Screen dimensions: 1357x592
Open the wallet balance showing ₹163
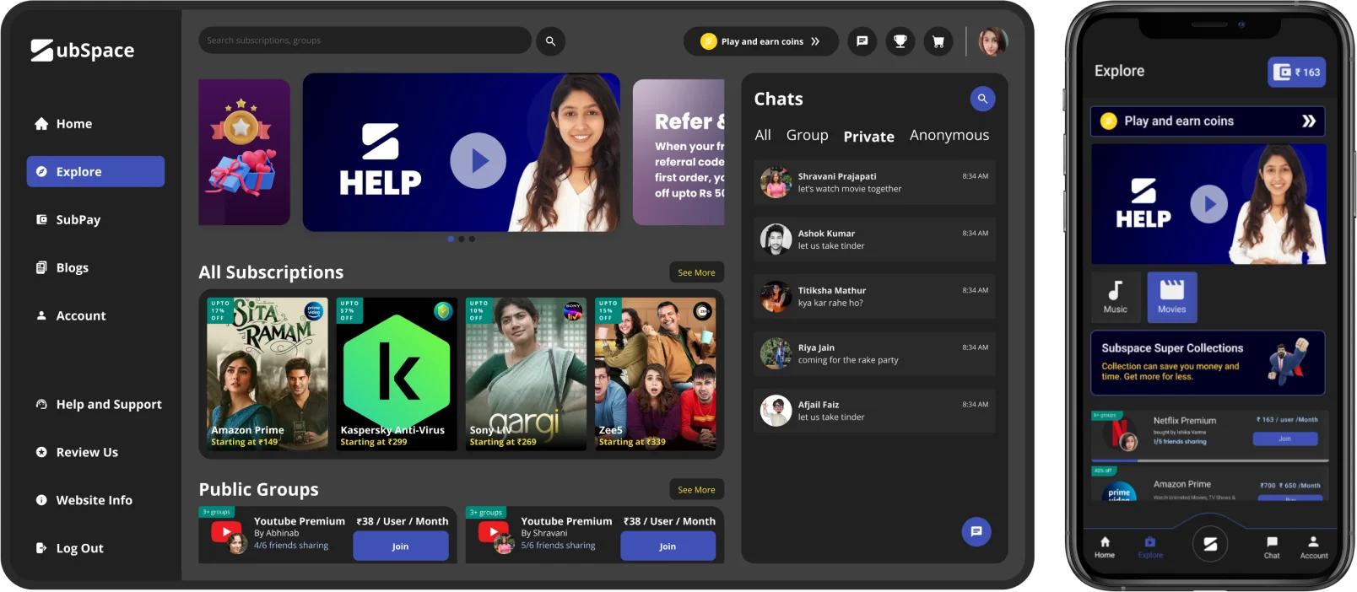[1296, 73]
